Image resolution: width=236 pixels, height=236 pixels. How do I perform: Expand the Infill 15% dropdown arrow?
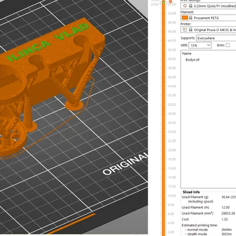pos(208,45)
